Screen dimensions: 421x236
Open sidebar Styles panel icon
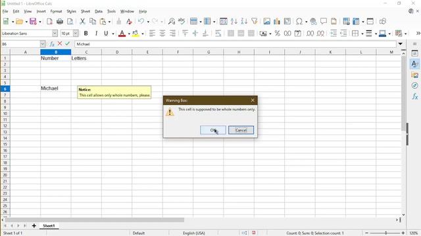tap(415, 64)
